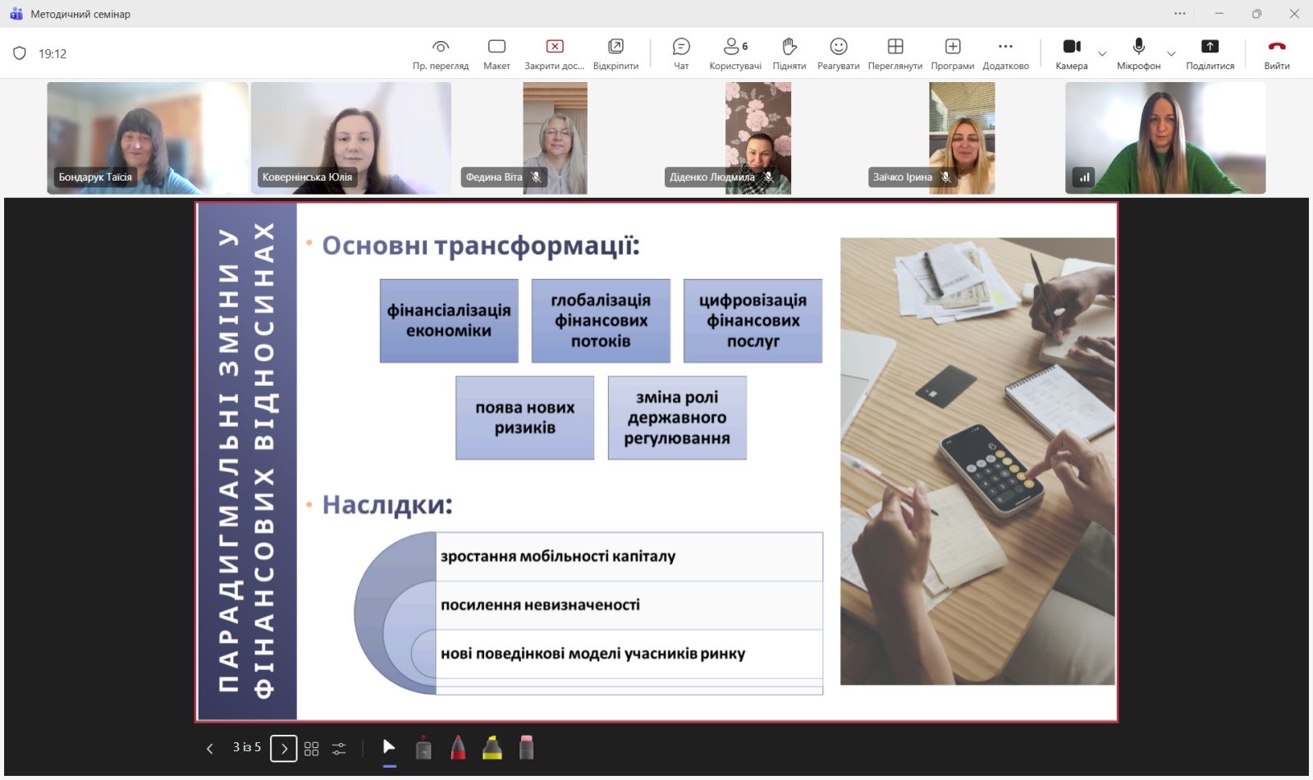The height and width of the screenshot is (780, 1313).
Task: Raise hand with the Підняти button
Action: pyautogui.click(x=789, y=53)
